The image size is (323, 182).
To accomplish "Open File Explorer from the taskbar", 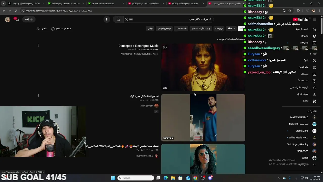I will tap(173, 178).
